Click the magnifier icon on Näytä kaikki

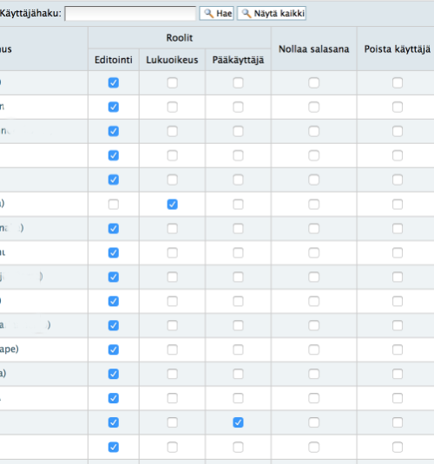click(247, 13)
